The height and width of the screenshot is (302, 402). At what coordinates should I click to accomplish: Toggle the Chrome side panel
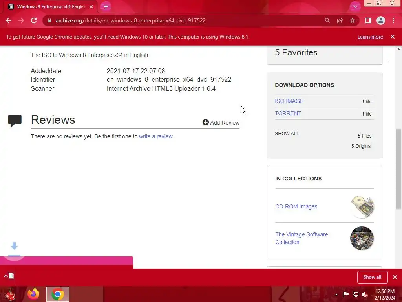(368, 20)
